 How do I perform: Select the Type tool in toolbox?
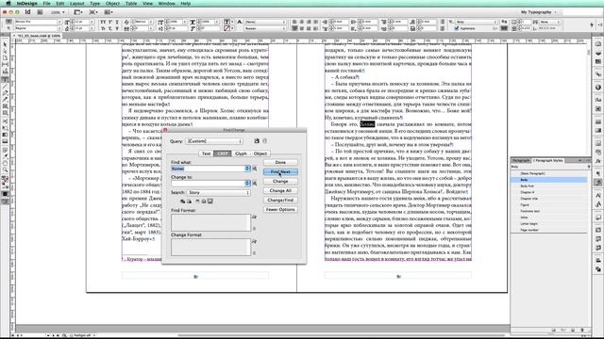tap(5, 79)
